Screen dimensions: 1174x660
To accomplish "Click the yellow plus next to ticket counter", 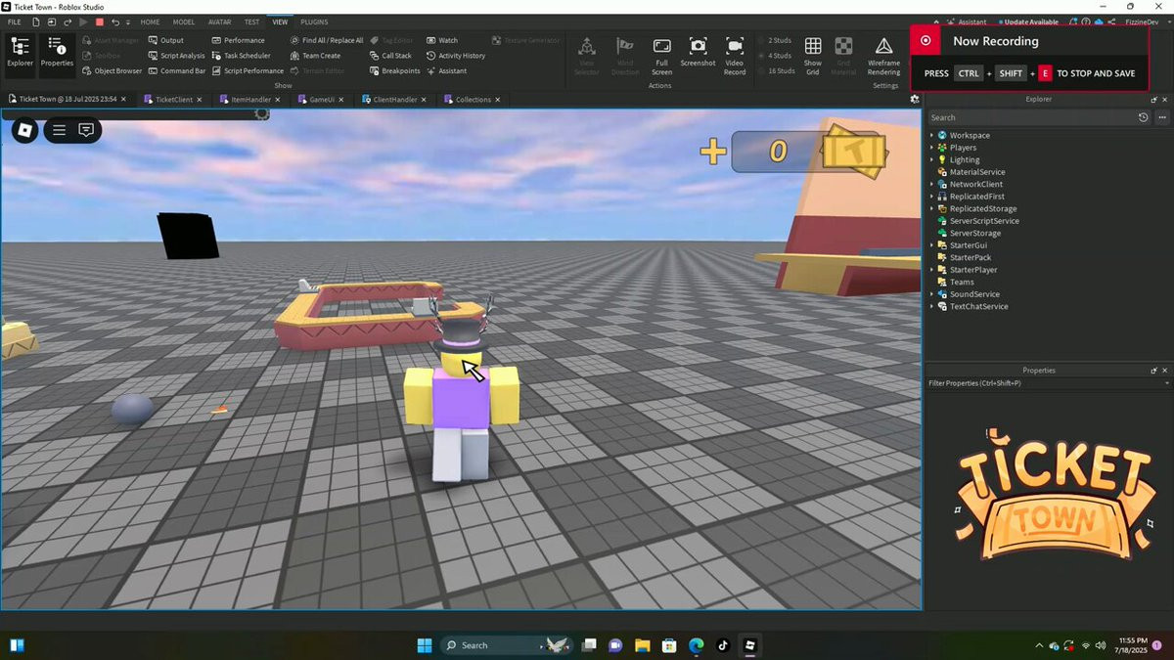I will [713, 151].
